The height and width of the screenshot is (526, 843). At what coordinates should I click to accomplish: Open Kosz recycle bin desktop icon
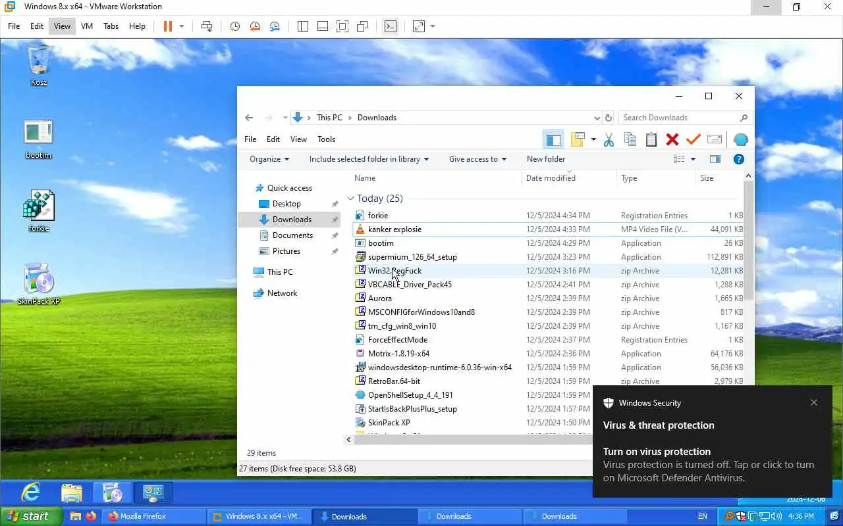pos(39,66)
